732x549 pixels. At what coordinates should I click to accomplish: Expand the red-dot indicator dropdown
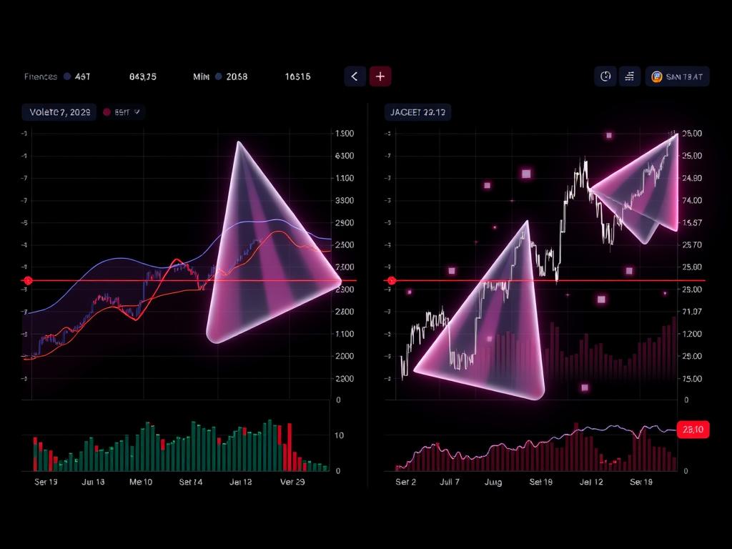(x=122, y=112)
